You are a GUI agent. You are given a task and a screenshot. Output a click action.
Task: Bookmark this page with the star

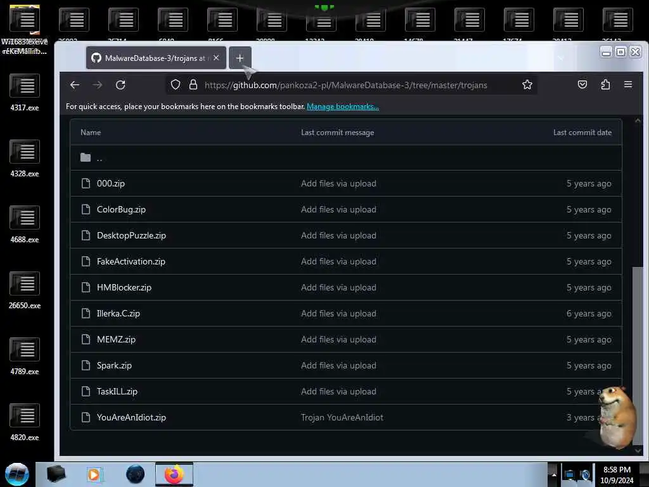[527, 85]
